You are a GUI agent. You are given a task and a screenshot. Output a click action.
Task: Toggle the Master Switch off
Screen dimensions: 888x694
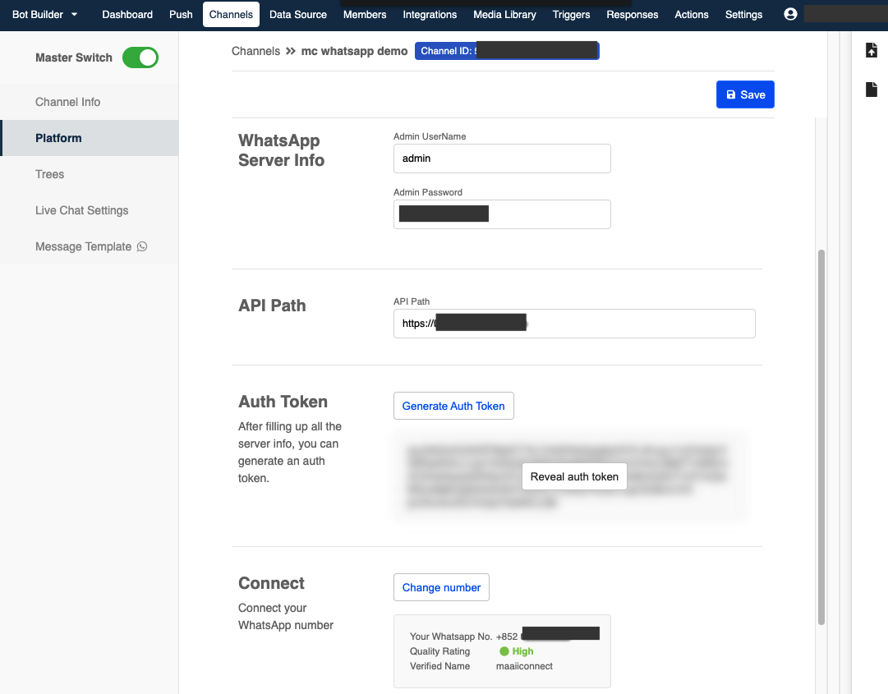(140, 57)
